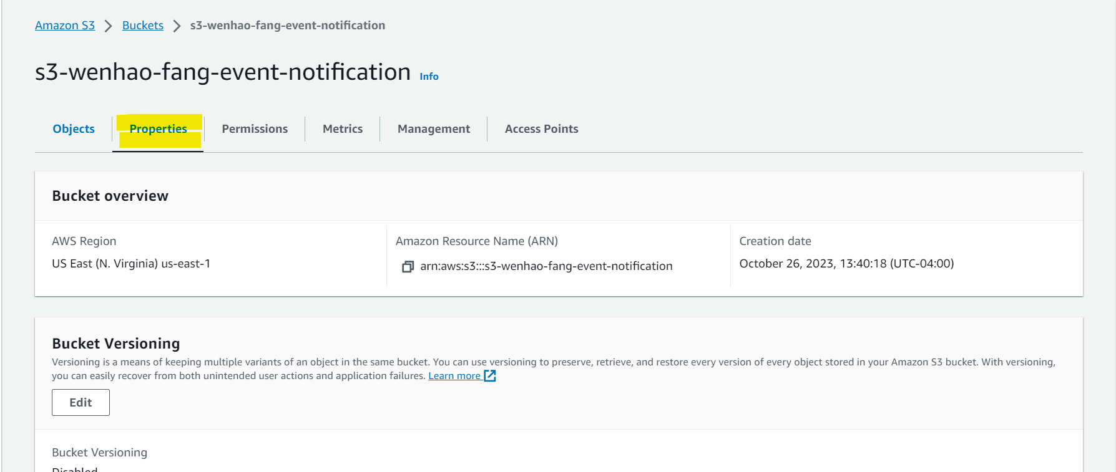Click the region value US East (N. Virginia) us-east-1
Image resolution: width=1116 pixels, height=472 pixels.
[131, 264]
